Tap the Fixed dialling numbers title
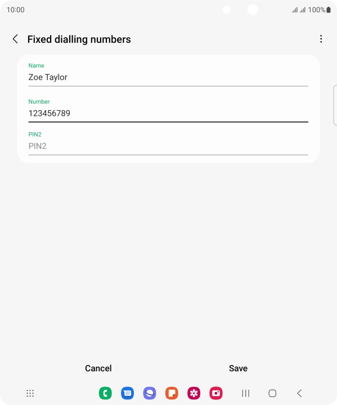This screenshot has width=337, height=405. point(79,39)
